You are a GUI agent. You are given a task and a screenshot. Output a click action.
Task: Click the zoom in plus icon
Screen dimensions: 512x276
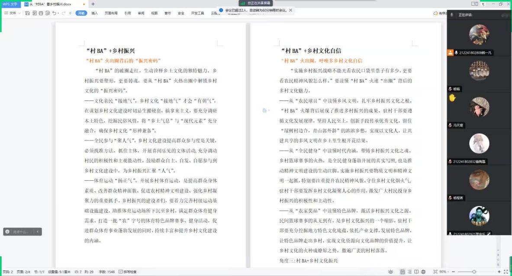(498, 272)
